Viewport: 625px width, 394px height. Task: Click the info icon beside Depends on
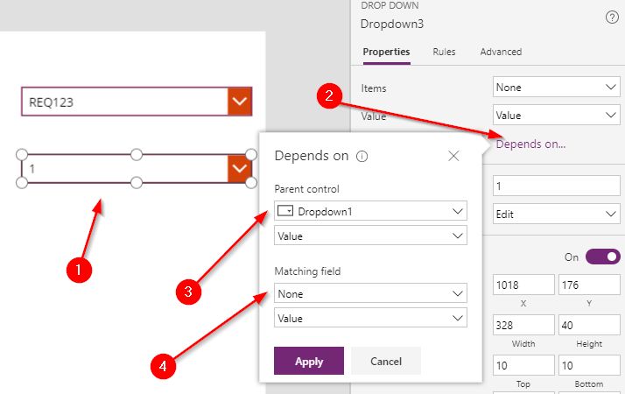pos(362,157)
